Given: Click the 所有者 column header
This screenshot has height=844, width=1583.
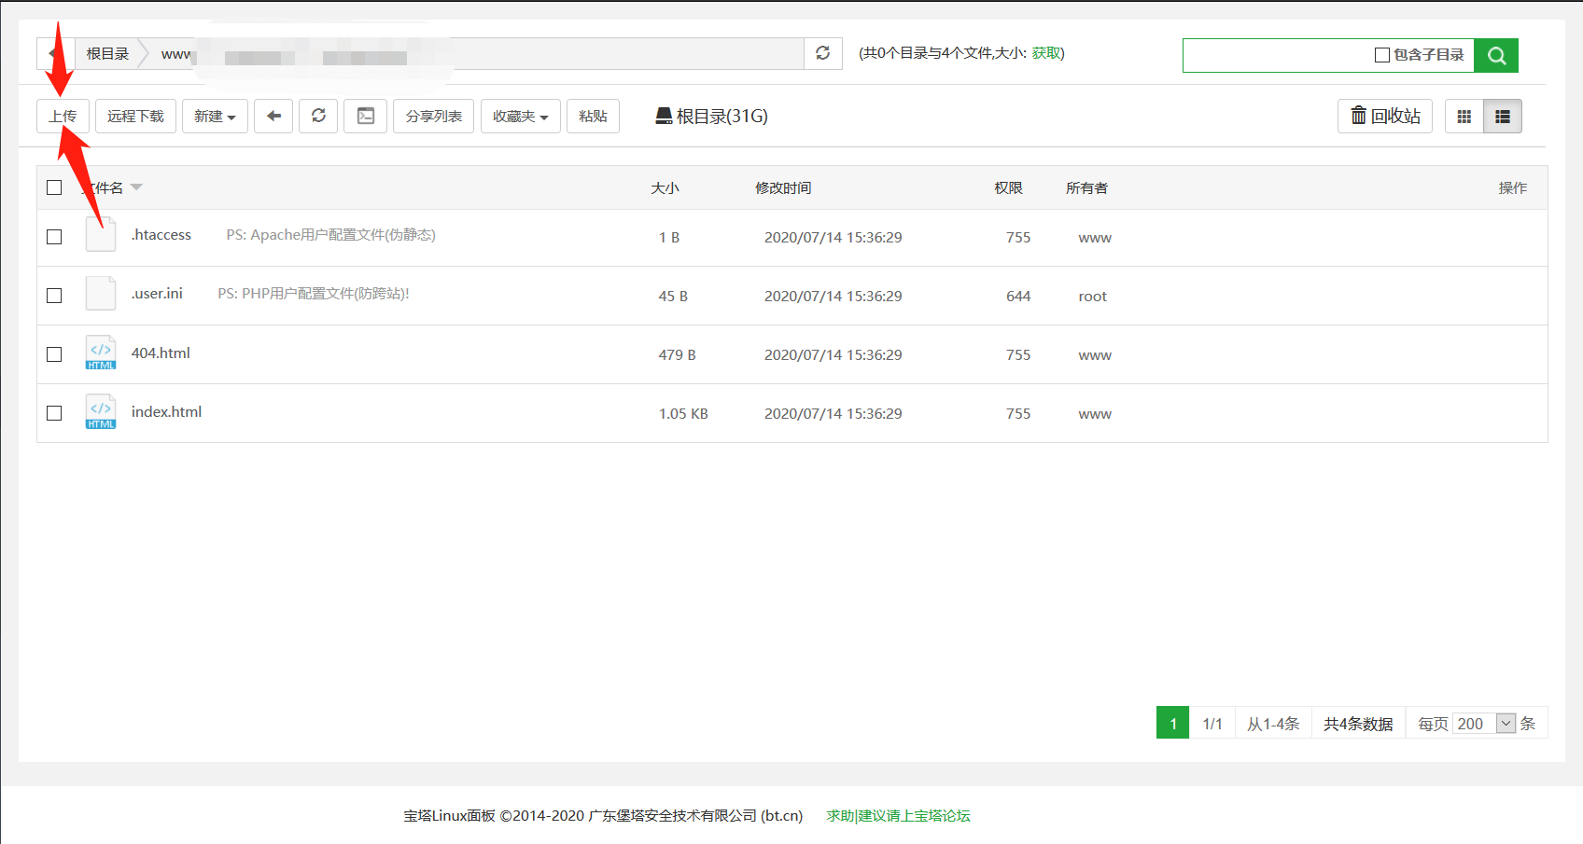Looking at the screenshot, I should pyautogui.click(x=1086, y=187).
